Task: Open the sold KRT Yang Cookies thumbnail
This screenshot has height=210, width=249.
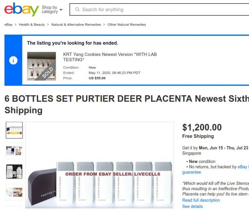Action: point(41,66)
